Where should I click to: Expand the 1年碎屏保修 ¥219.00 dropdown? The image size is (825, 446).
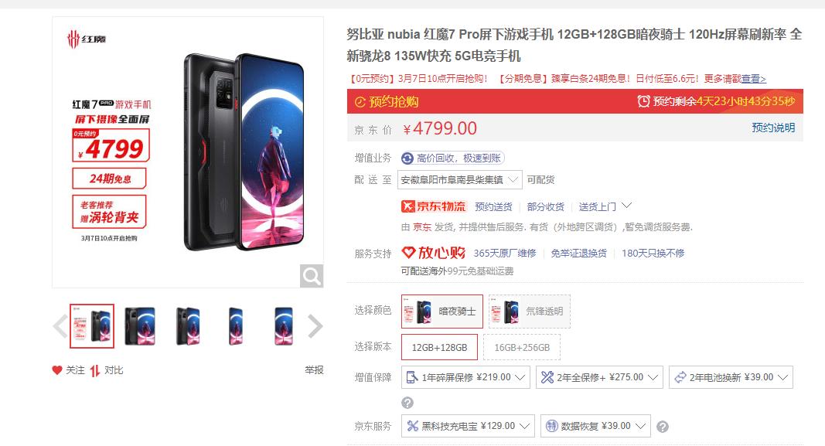[x=465, y=378]
